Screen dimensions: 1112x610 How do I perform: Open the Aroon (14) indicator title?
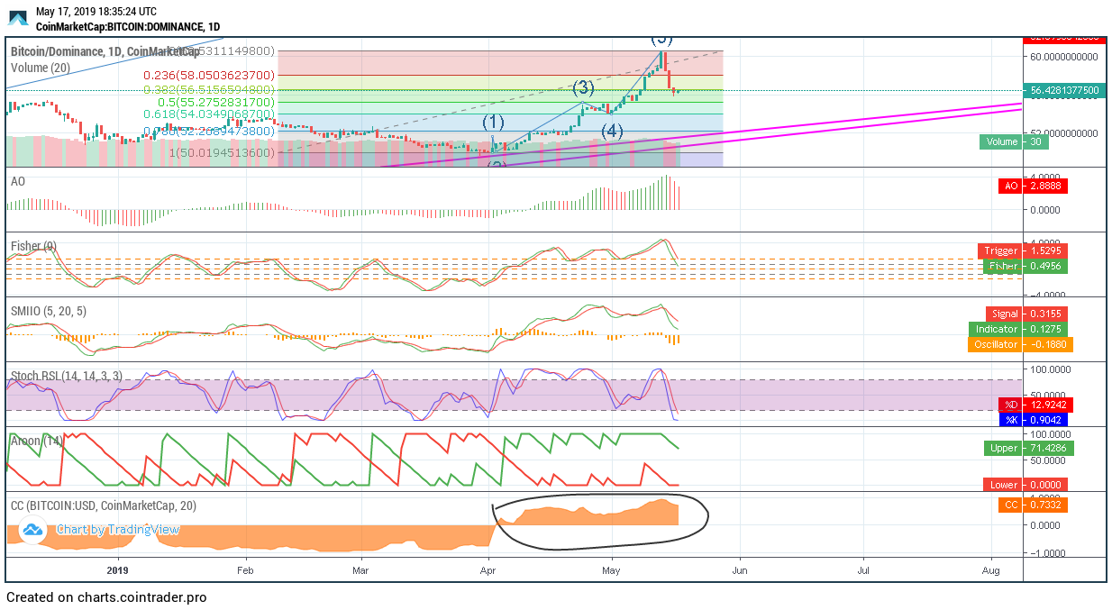(x=36, y=441)
